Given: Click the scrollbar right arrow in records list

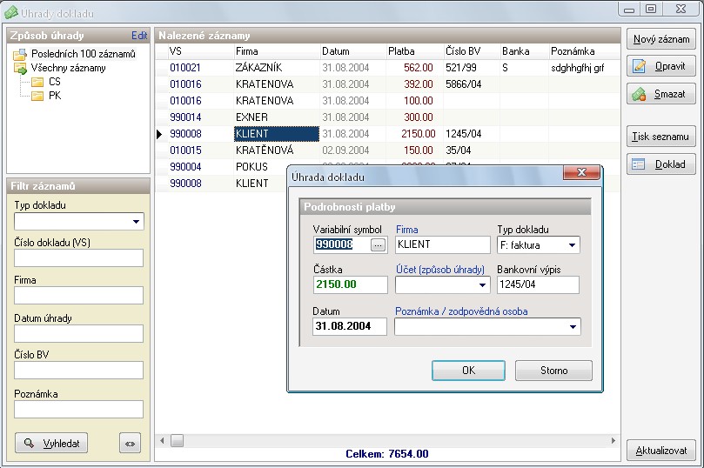Looking at the screenshot, I should click(613, 441).
